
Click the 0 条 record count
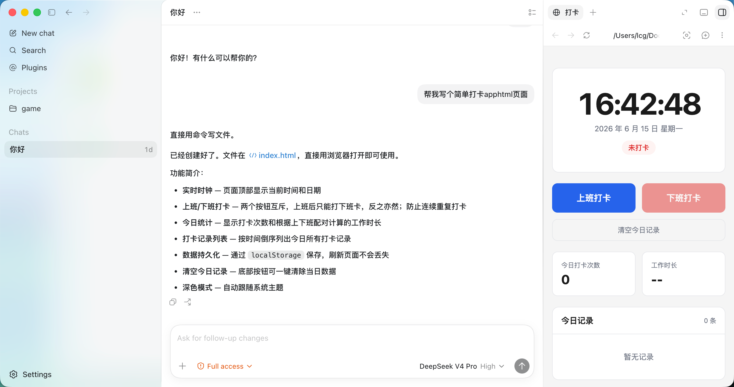[x=710, y=321]
